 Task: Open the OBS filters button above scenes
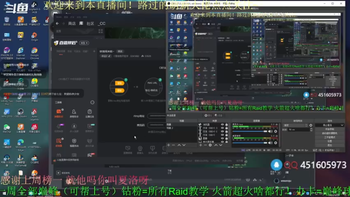click(x=218, y=116)
